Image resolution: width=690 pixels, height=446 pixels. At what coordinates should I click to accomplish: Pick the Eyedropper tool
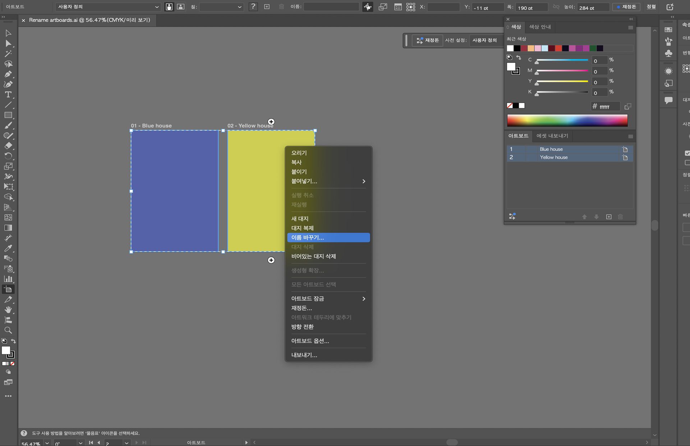pyautogui.click(x=8, y=248)
